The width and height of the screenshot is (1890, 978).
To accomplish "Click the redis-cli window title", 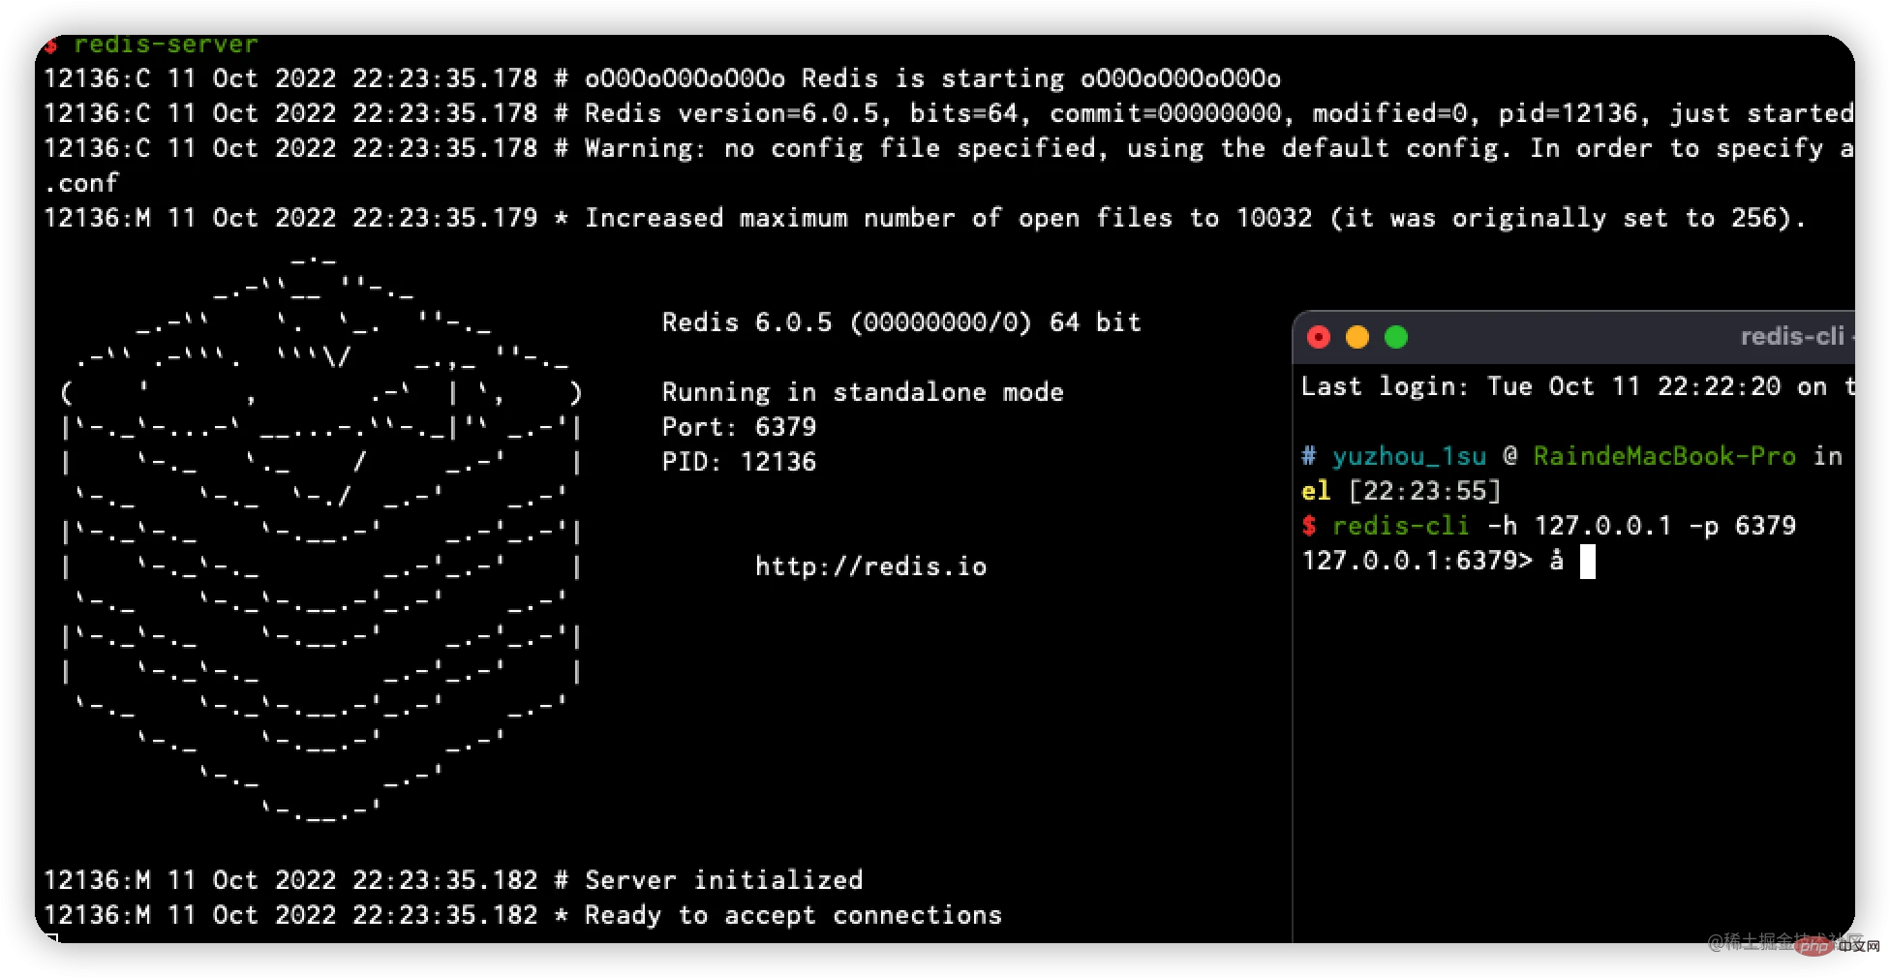I will tap(1791, 337).
